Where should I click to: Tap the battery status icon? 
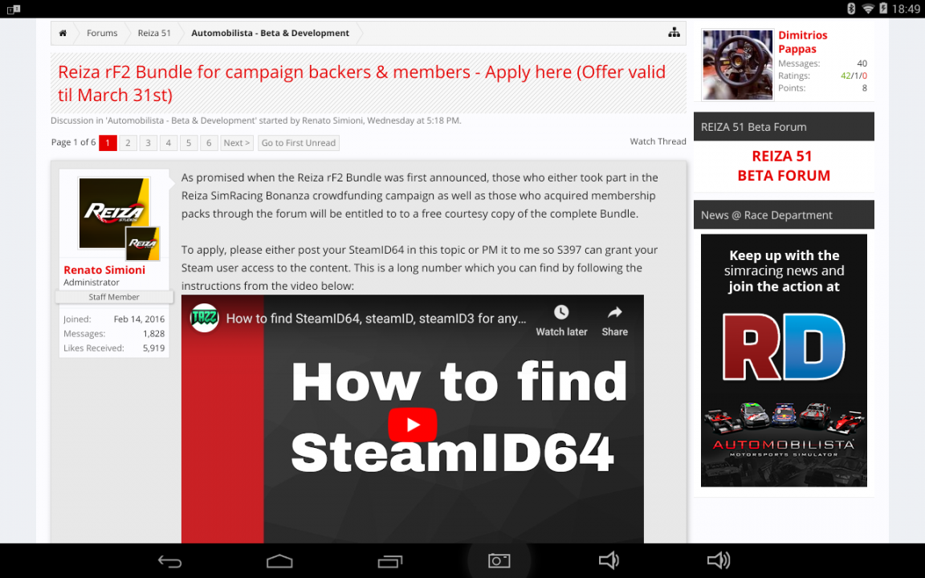click(883, 8)
